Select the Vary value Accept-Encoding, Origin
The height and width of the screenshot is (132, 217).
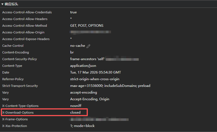(x=89, y=99)
